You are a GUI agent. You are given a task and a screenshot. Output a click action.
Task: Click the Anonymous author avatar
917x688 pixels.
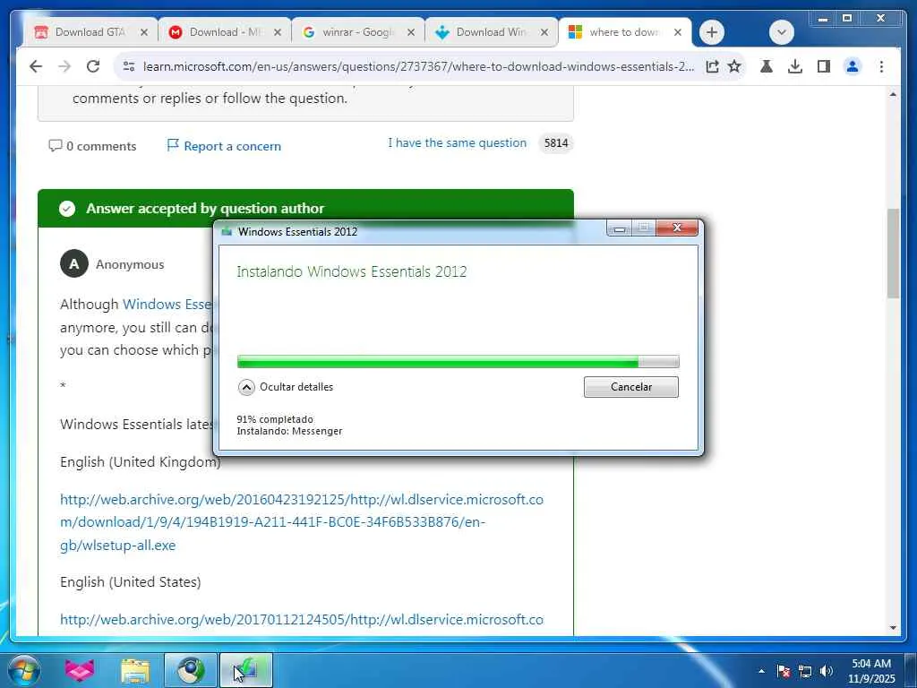click(74, 264)
